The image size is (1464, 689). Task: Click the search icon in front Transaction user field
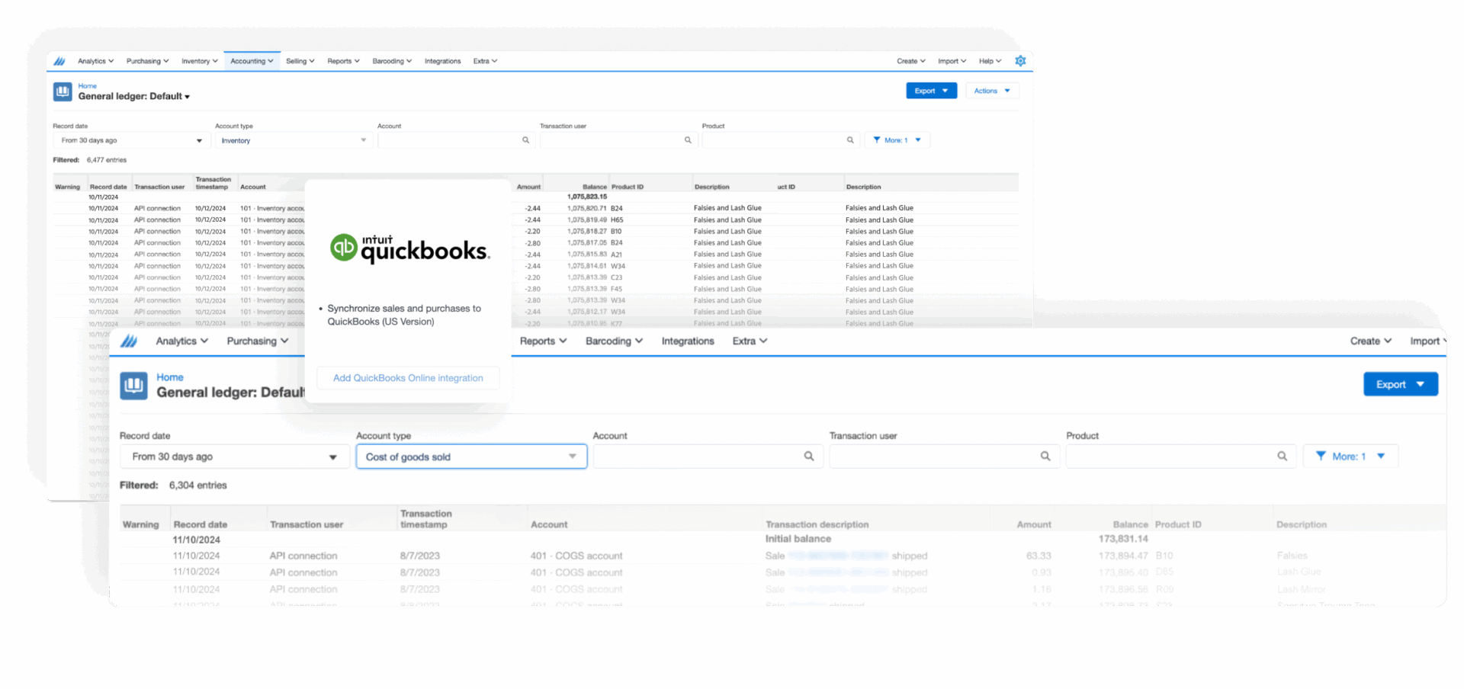tap(1045, 456)
